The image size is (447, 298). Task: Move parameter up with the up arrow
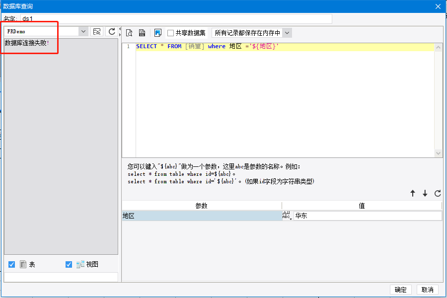(413, 193)
